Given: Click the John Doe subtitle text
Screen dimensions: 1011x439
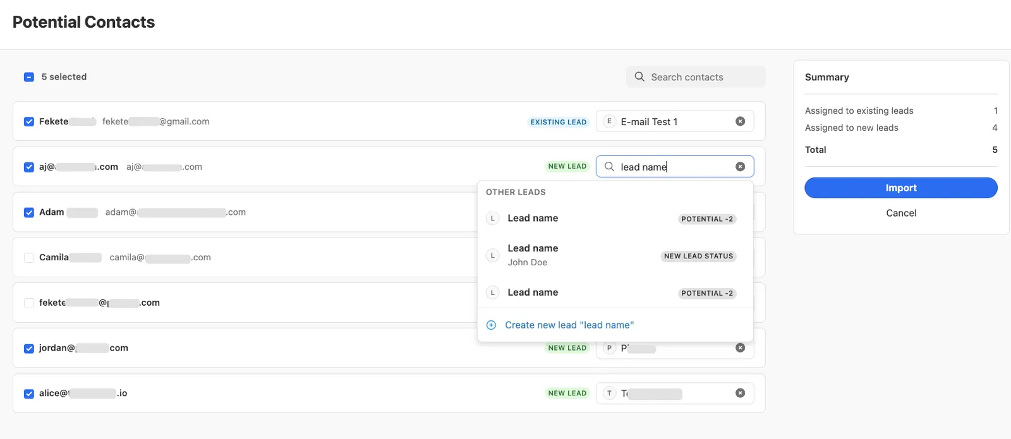Looking at the screenshot, I should tap(528, 262).
